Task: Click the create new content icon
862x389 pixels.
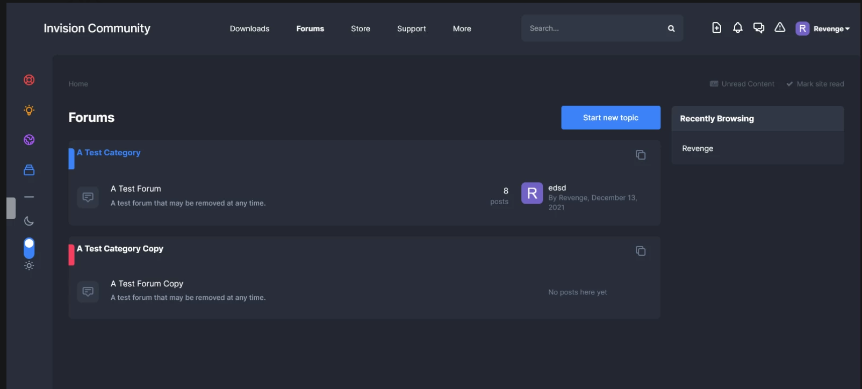Action: (x=716, y=28)
